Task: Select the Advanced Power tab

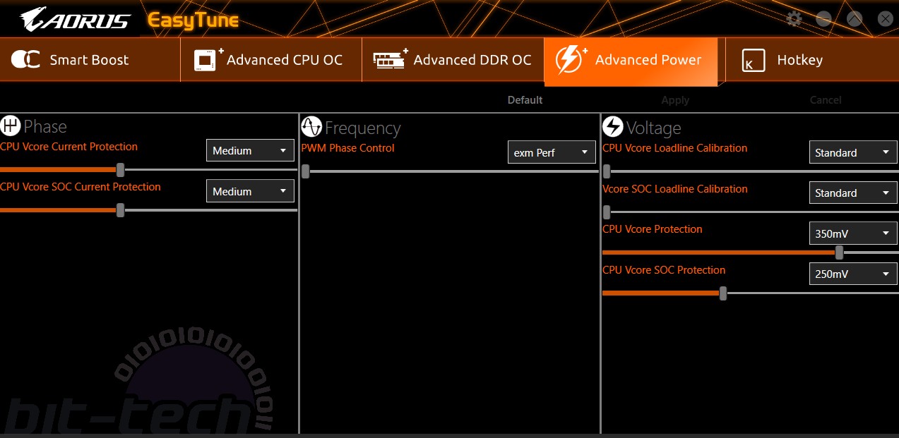Action: (x=631, y=61)
